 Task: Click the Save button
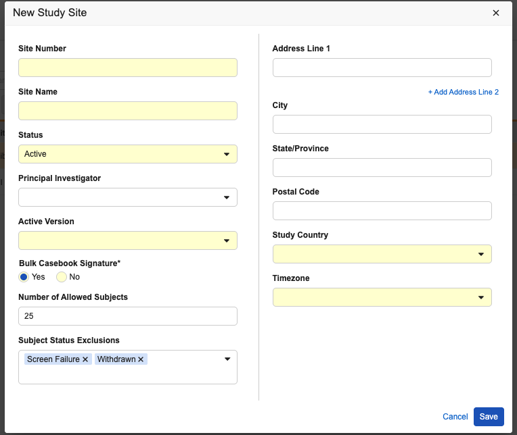point(489,417)
